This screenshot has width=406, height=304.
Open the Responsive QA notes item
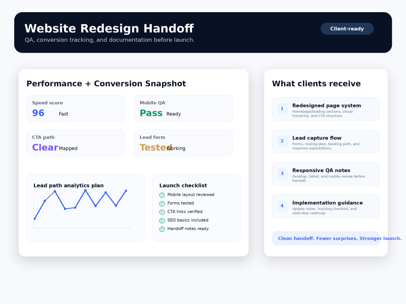[326, 174]
